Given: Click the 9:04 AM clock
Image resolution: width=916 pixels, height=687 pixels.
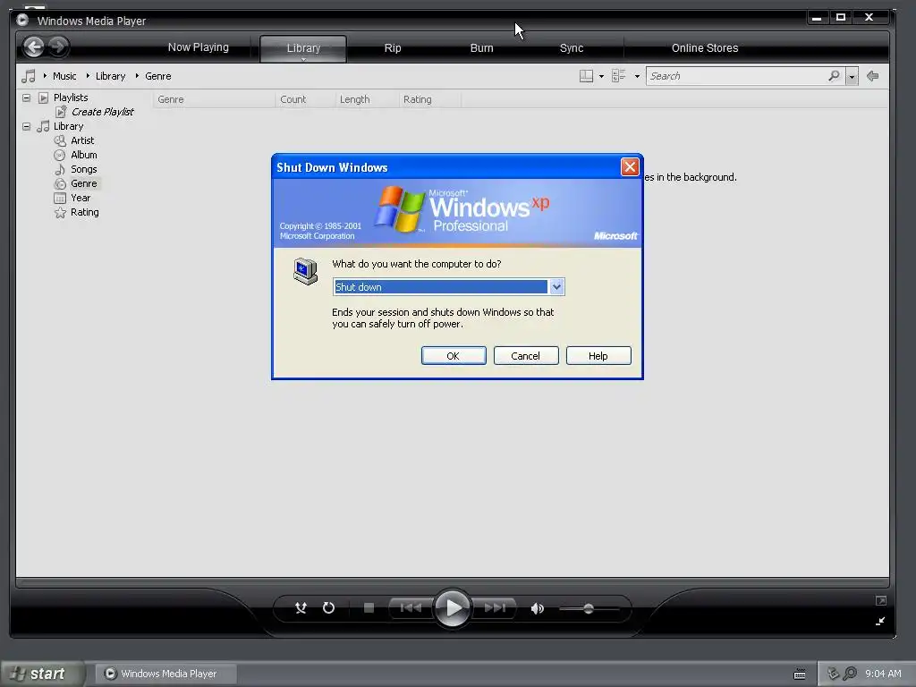Looking at the screenshot, I should tap(883, 674).
